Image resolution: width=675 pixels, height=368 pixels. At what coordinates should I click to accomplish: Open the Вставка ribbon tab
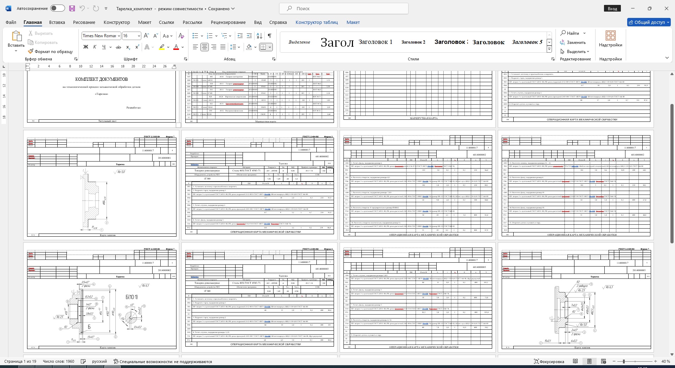[x=57, y=22]
